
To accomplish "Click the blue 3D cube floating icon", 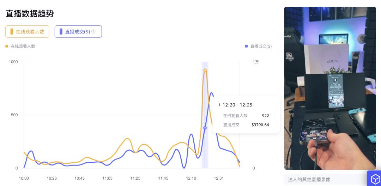I will tap(374, 179).
